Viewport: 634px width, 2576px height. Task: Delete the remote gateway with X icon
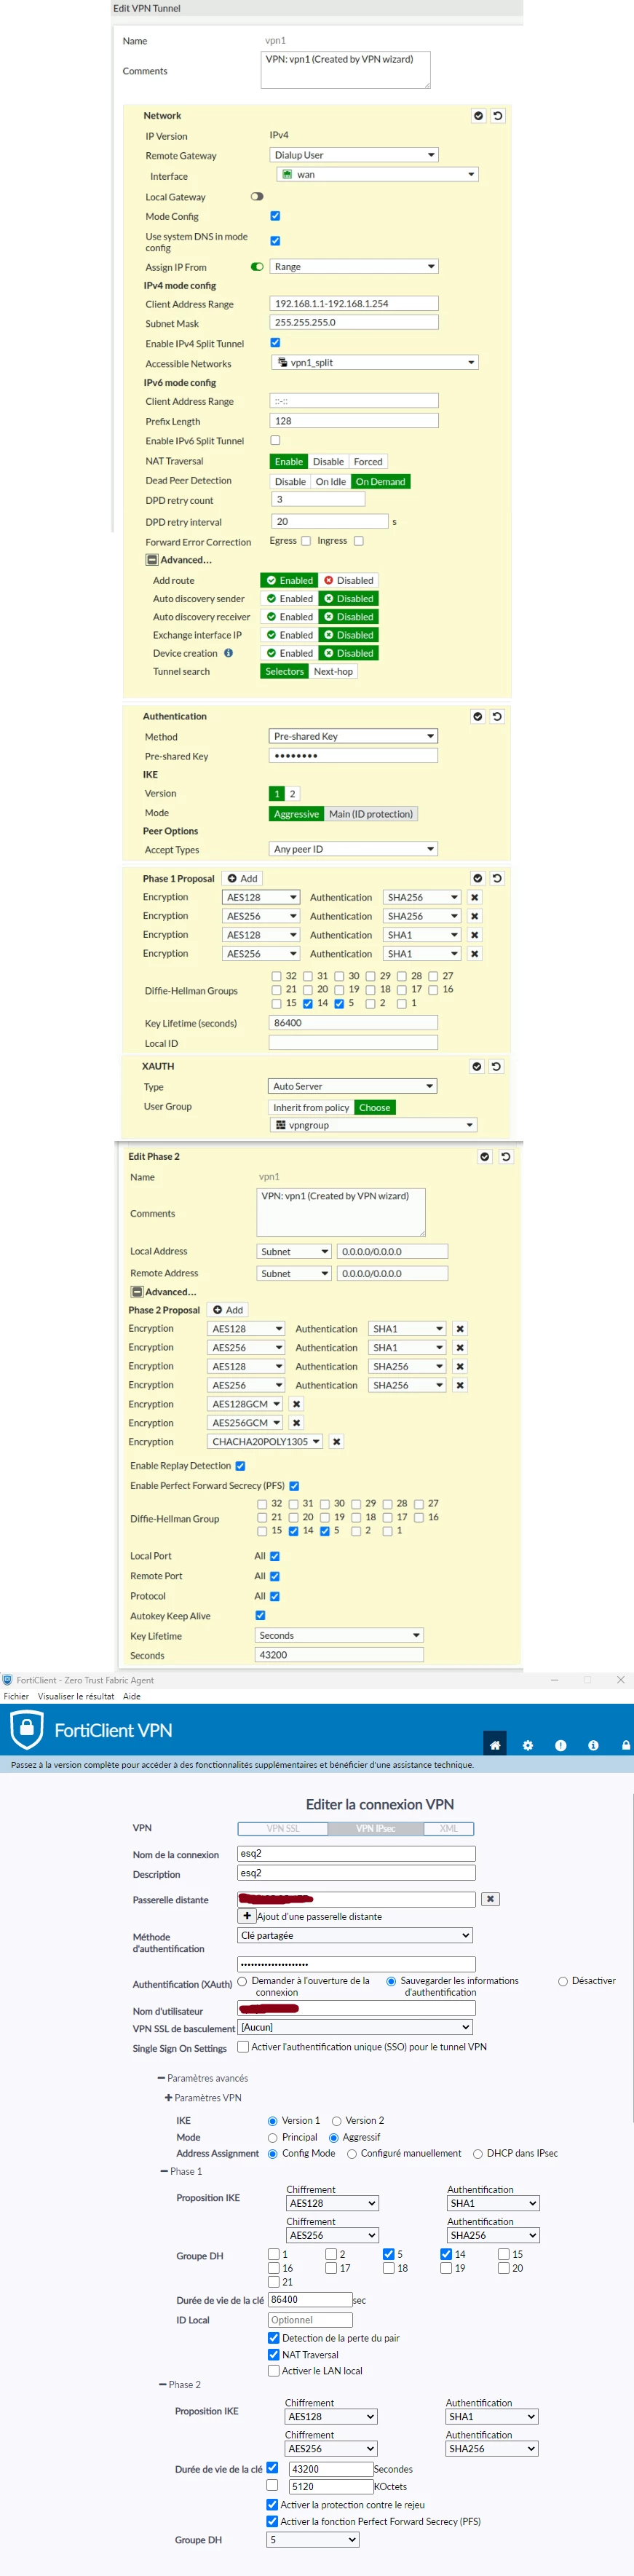pos(490,1899)
